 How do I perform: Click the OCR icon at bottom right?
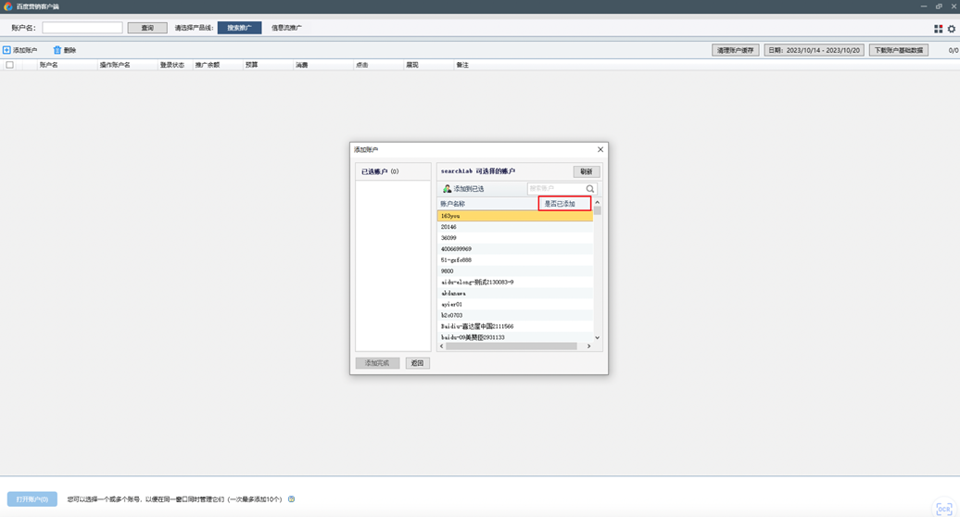(x=943, y=509)
